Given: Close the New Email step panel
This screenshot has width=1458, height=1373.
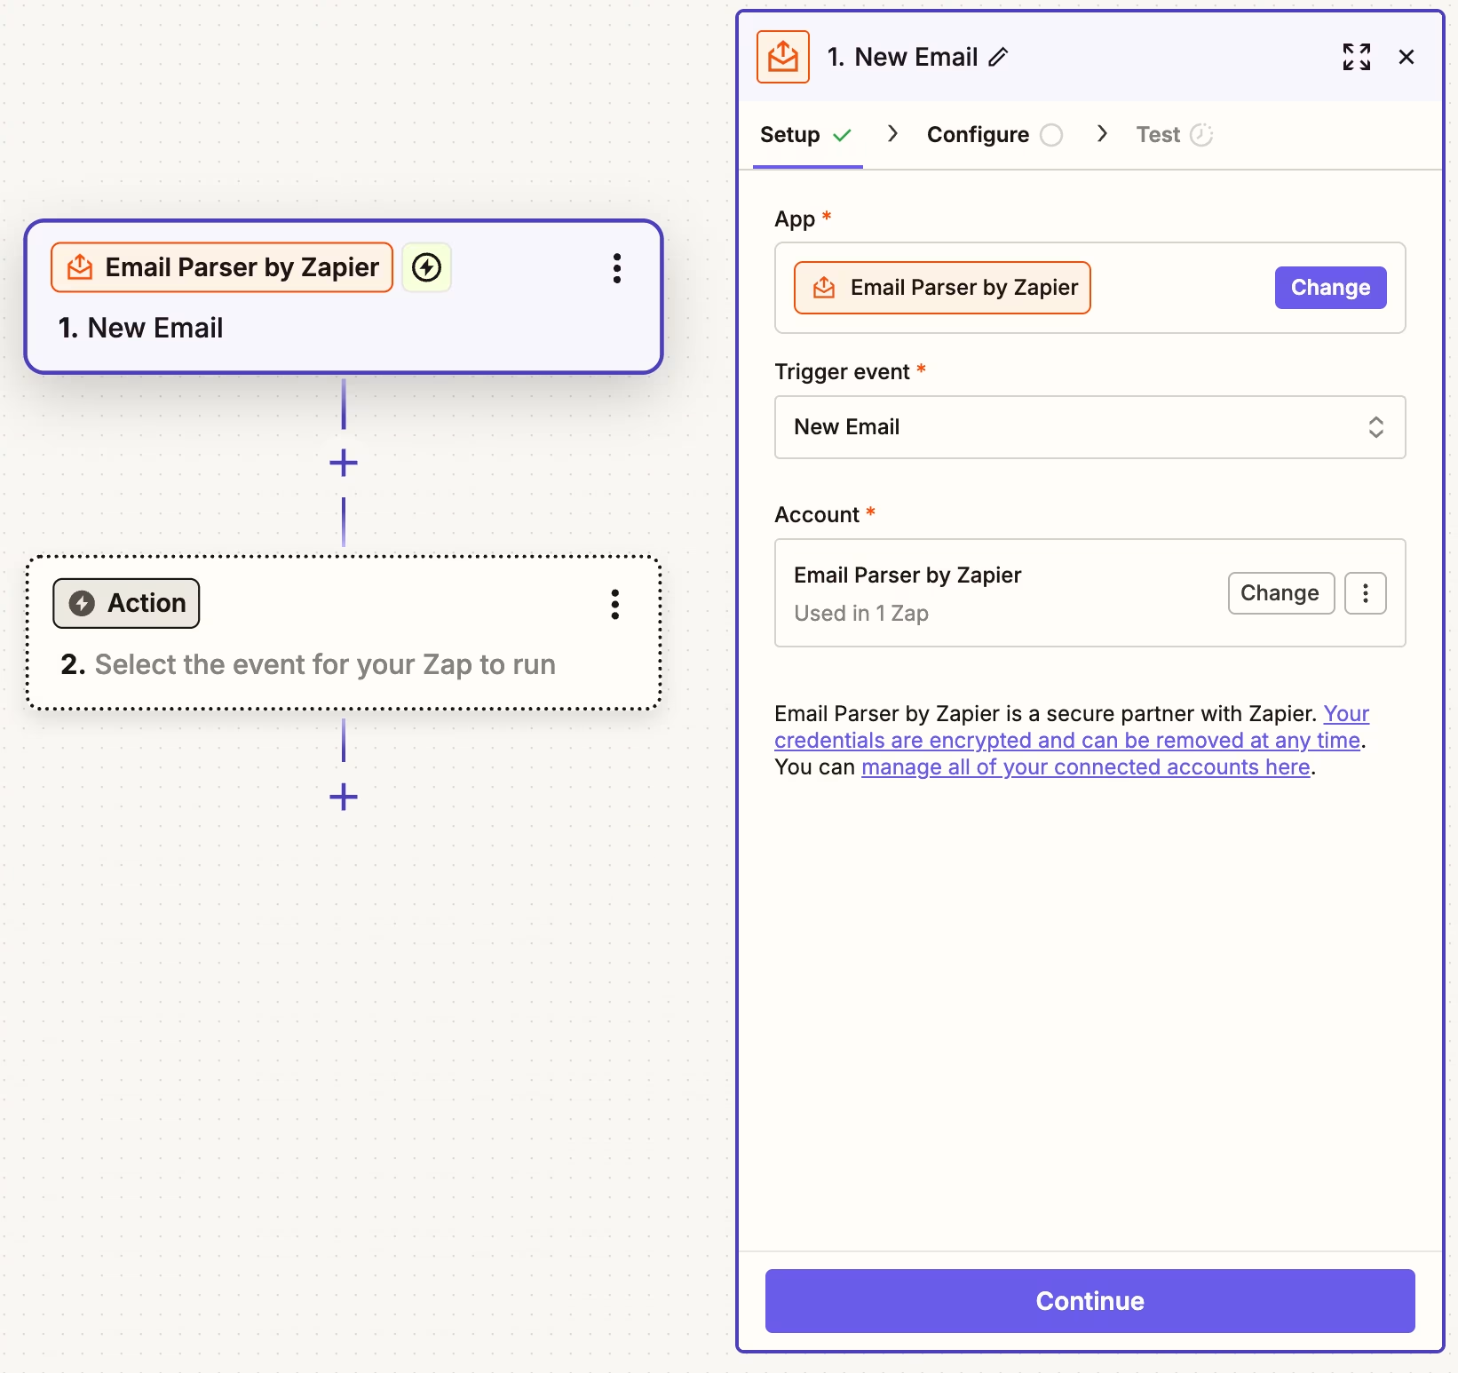Looking at the screenshot, I should tap(1406, 57).
